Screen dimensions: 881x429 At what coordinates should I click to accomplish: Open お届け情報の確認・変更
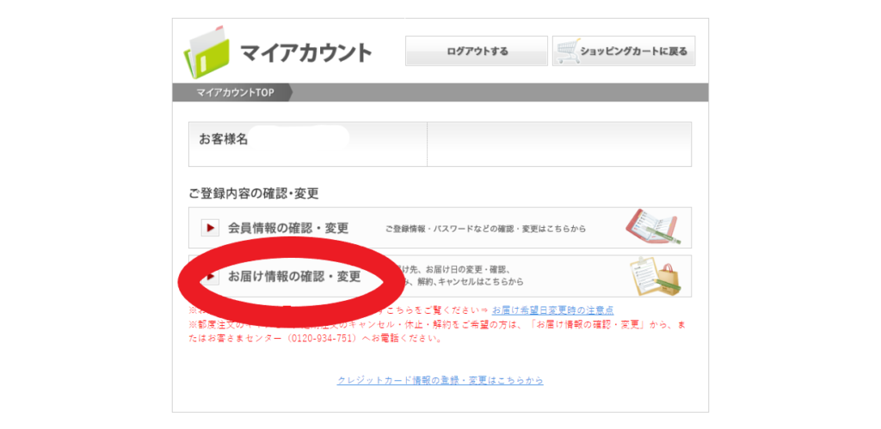[440, 276]
